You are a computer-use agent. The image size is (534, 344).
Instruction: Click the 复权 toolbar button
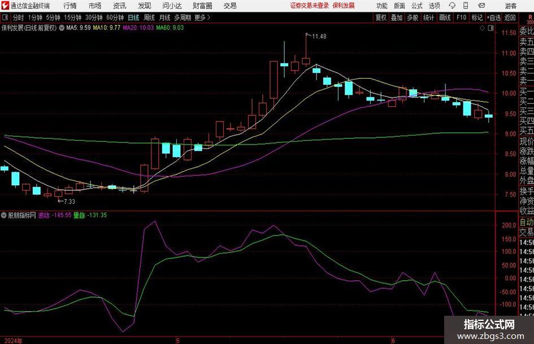381,18
